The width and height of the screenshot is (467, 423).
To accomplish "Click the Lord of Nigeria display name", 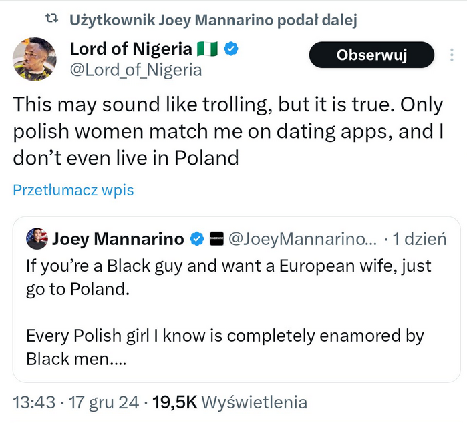I will [x=131, y=49].
